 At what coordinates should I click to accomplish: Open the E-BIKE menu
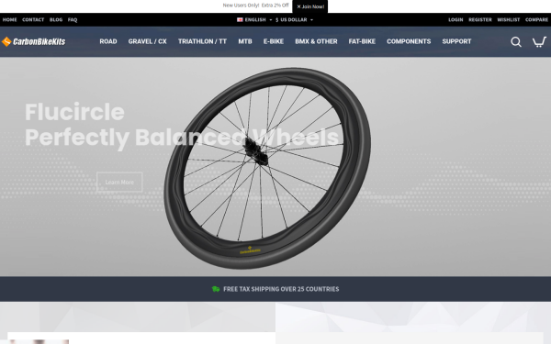click(x=274, y=41)
